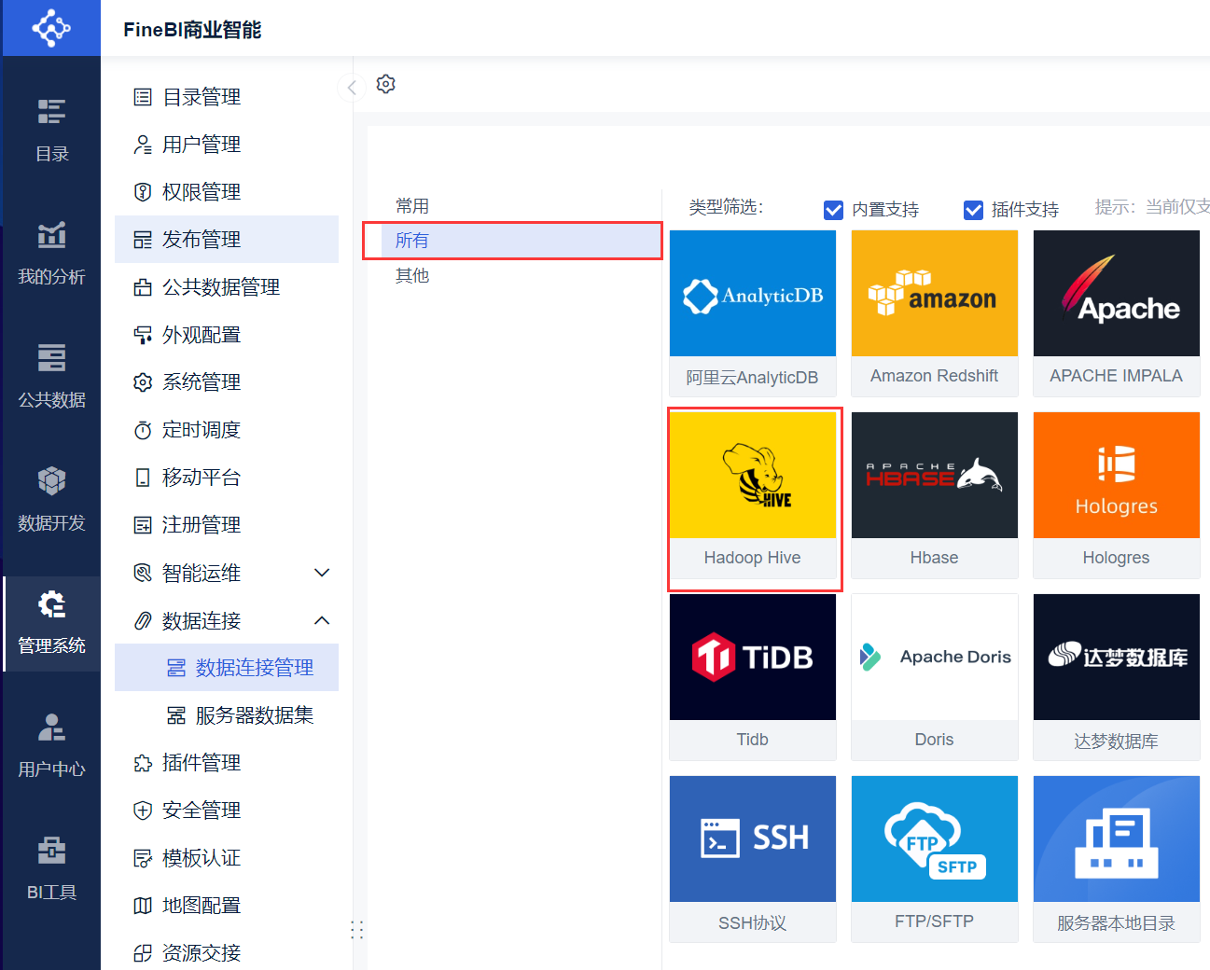This screenshot has width=1210, height=970.
Task: Pick the Tidb data source card
Action: click(753, 677)
